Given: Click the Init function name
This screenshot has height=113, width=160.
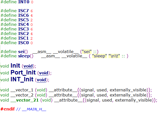Looking at the screenshot, I should tap(15, 66).
